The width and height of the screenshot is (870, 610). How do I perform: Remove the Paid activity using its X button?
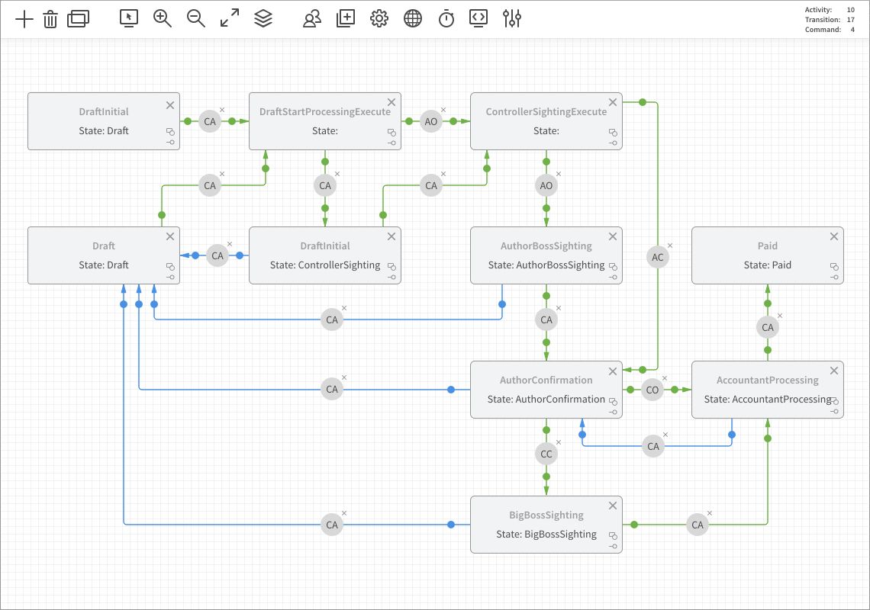tap(833, 236)
